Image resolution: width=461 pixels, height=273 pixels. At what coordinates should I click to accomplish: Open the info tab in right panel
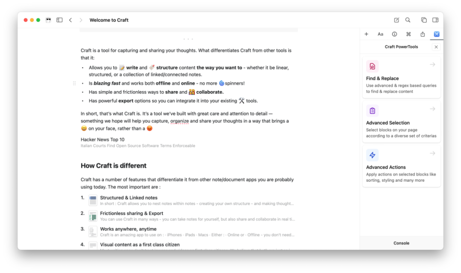point(394,34)
